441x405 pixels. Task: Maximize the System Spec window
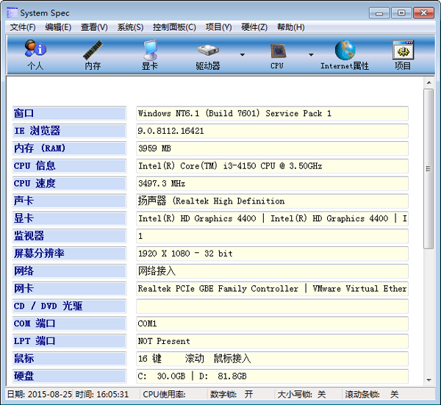pyautogui.click(x=401, y=13)
